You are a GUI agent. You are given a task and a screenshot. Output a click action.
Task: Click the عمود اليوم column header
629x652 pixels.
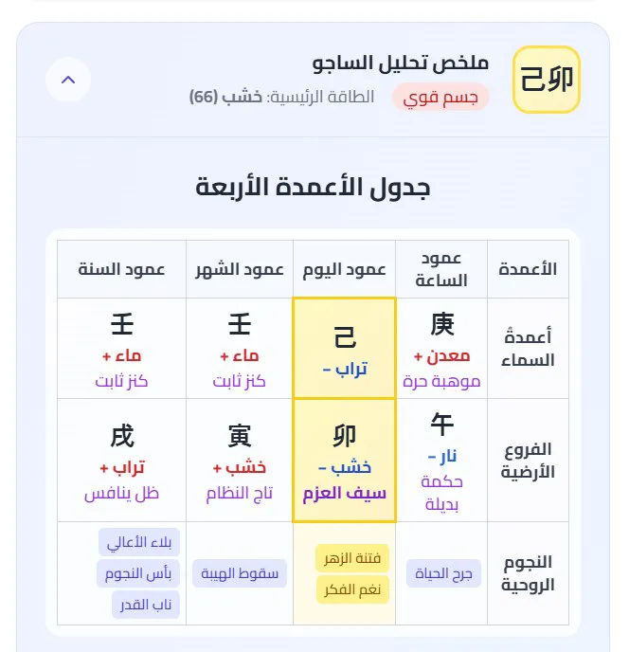click(344, 269)
